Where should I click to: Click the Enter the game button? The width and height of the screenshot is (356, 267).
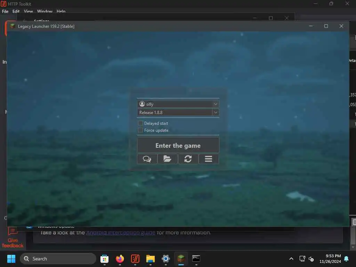coord(178,146)
